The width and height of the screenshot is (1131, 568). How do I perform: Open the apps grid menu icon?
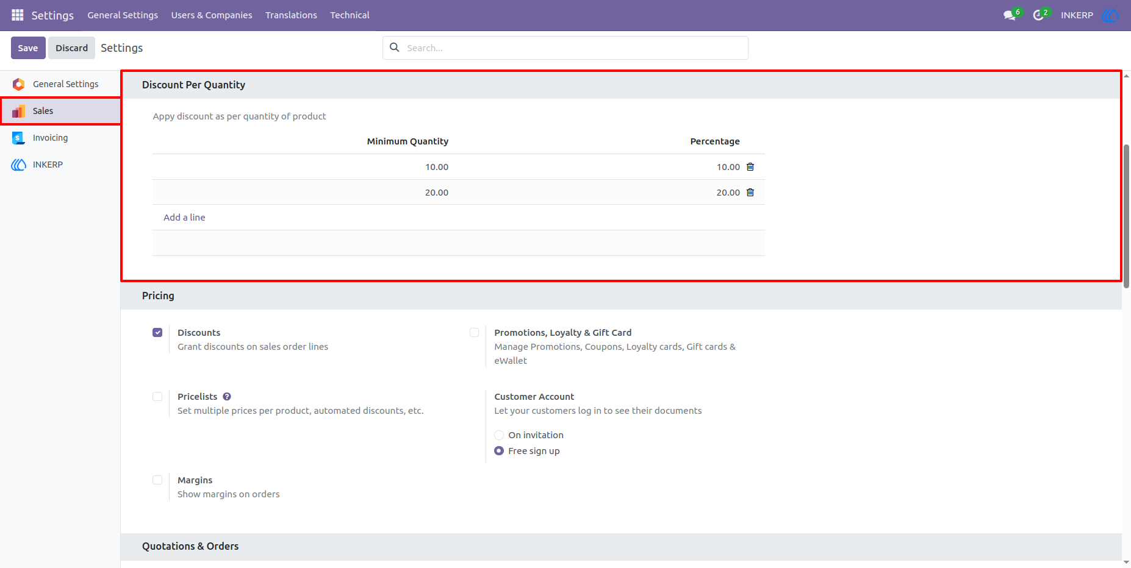tap(17, 15)
